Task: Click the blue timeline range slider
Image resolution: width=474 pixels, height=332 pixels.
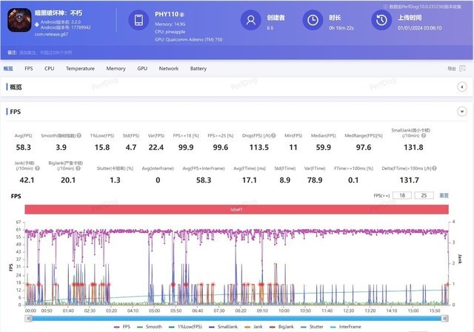Action: [x=237, y=319]
